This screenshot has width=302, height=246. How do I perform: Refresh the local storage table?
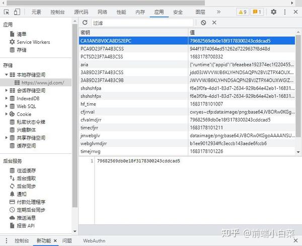(x=85, y=23)
